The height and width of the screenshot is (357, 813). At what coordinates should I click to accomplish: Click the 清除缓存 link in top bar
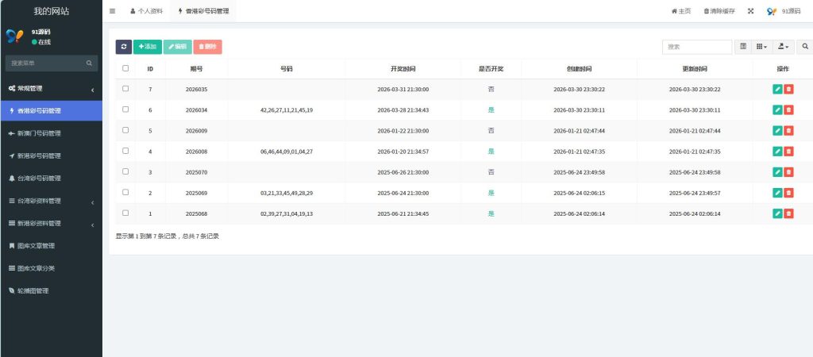(x=719, y=11)
